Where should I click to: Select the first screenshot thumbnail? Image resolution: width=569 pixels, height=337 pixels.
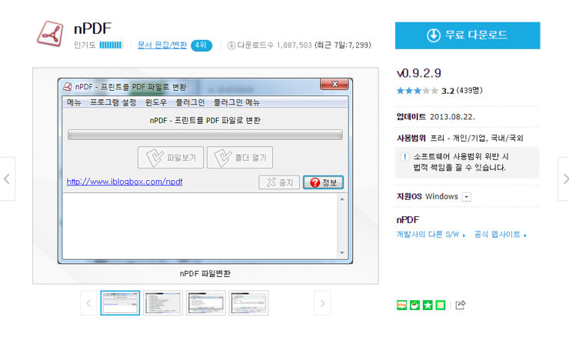120,303
